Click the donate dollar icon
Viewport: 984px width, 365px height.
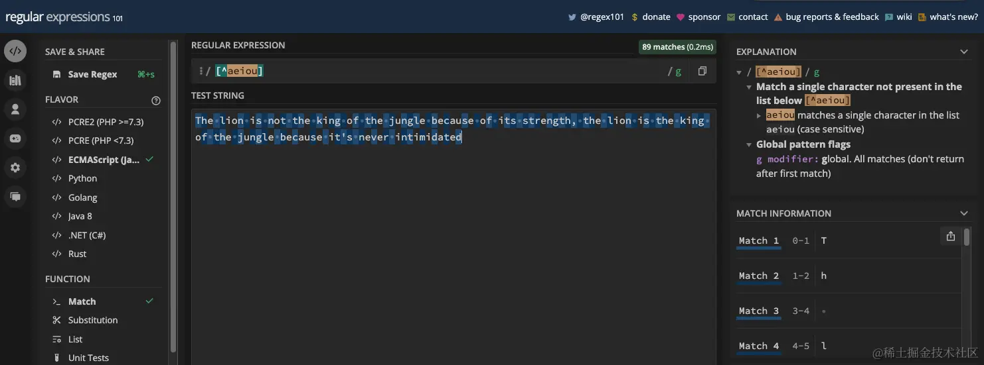(635, 17)
